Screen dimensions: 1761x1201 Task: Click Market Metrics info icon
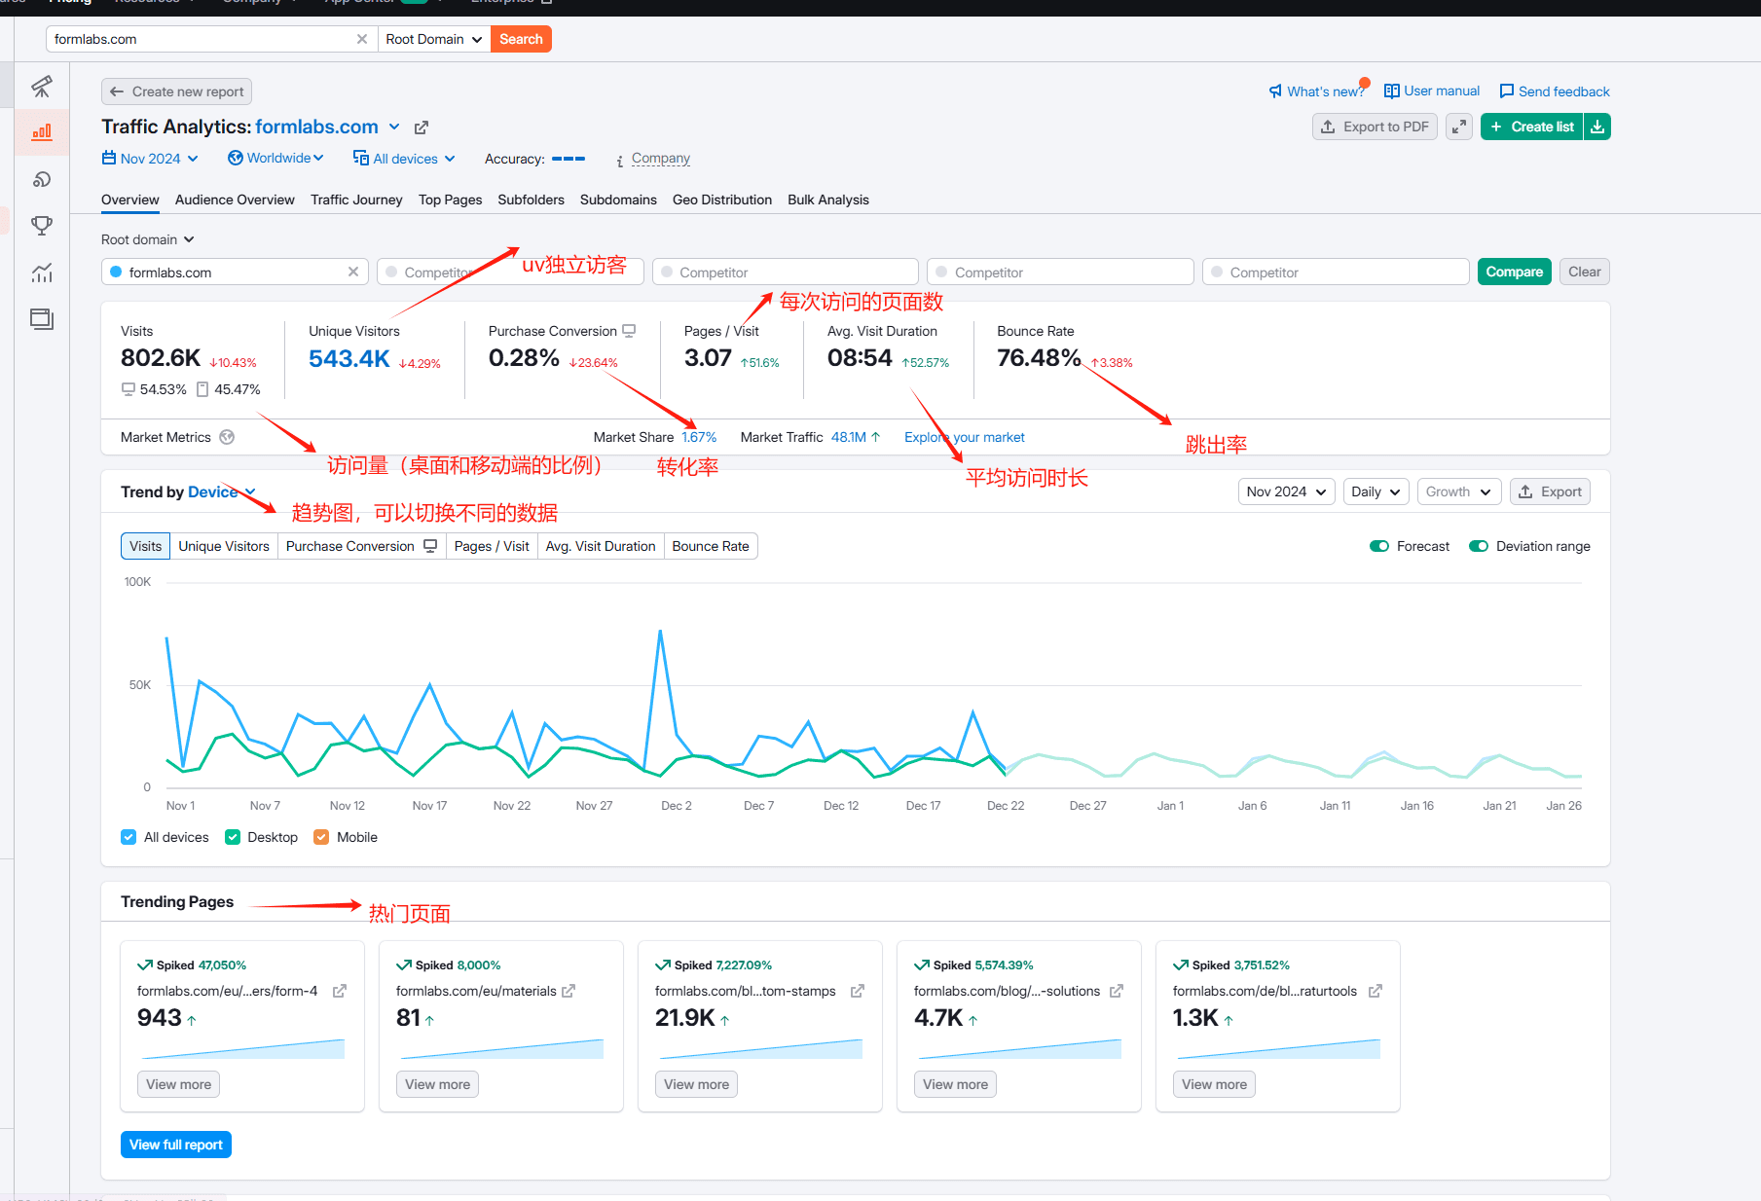click(227, 437)
